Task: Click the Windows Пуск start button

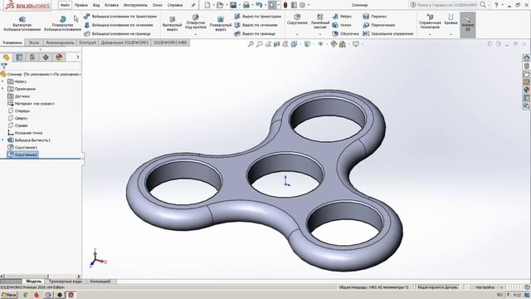Action: 9,295
